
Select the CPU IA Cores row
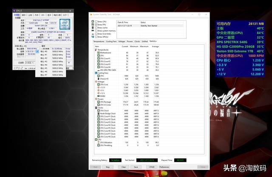pos(127,105)
